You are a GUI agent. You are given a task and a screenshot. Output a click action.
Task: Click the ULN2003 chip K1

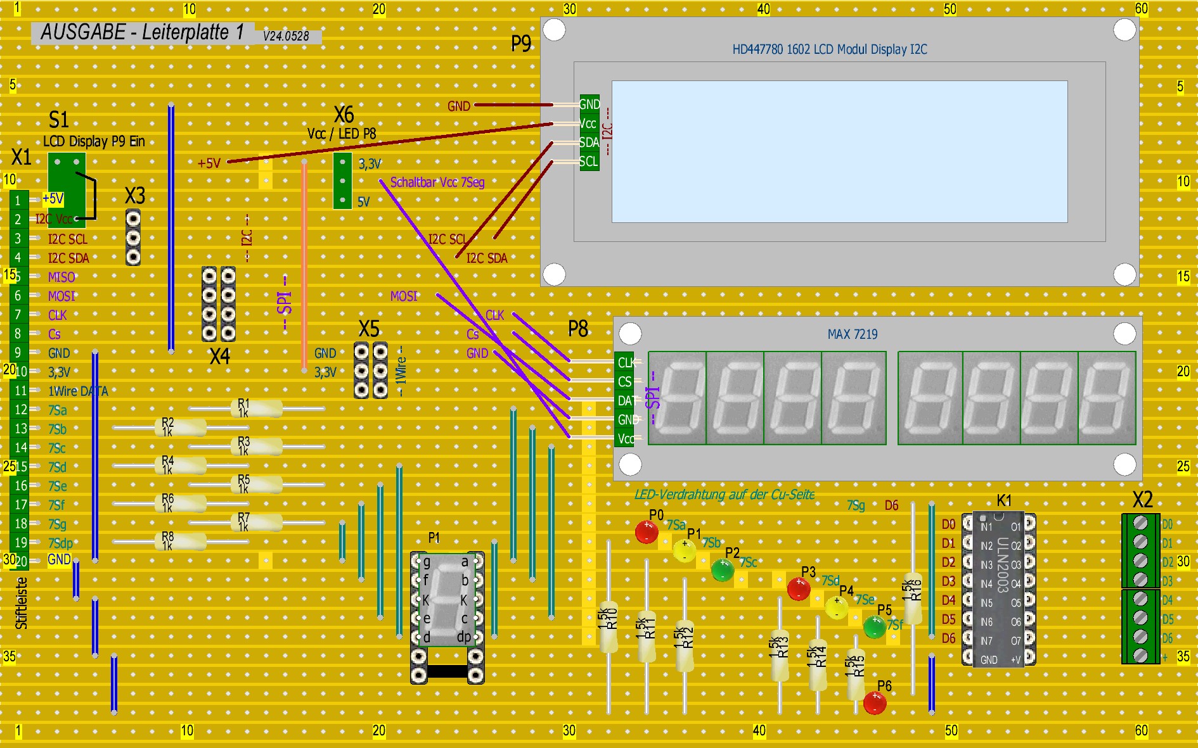click(x=999, y=589)
